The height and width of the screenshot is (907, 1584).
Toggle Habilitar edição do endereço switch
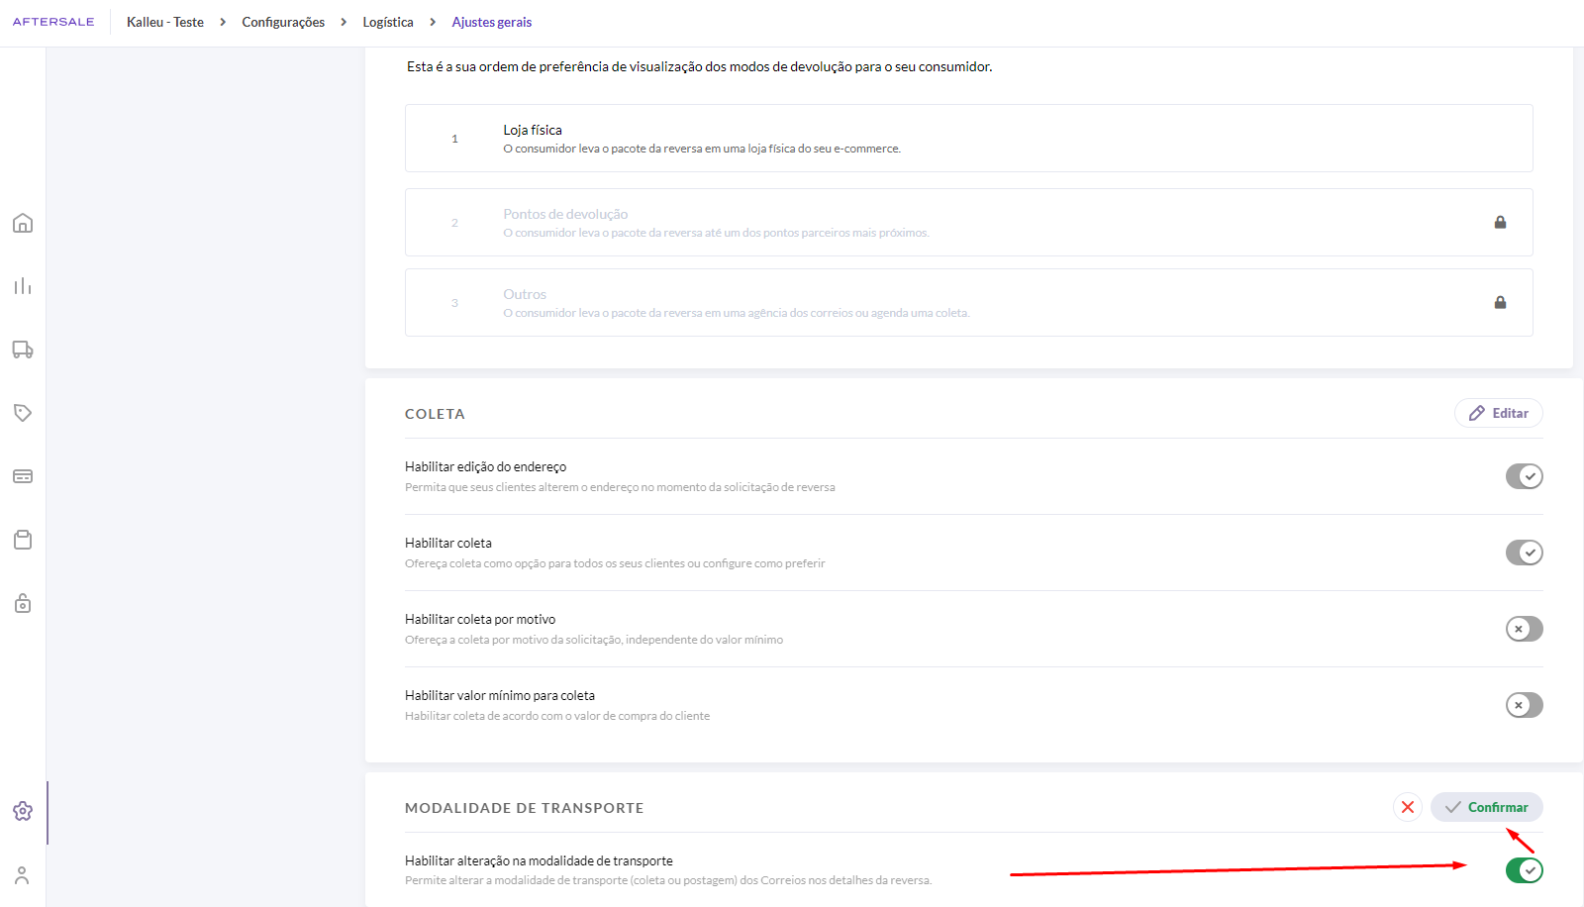pos(1525,476)
